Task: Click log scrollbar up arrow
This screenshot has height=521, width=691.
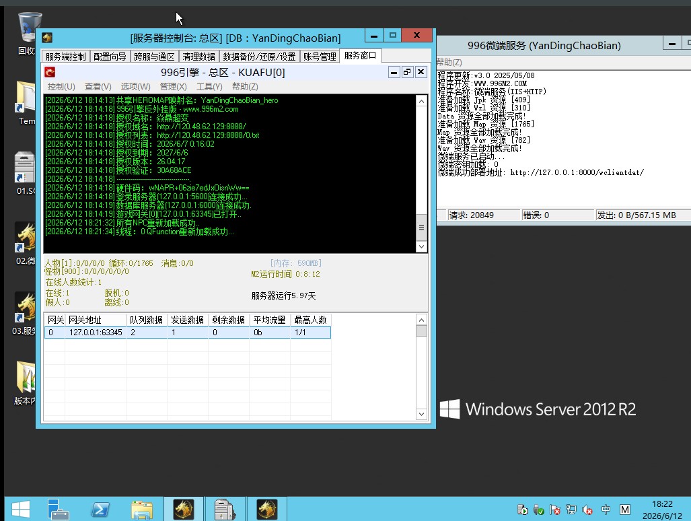Action: pos(421,102)
